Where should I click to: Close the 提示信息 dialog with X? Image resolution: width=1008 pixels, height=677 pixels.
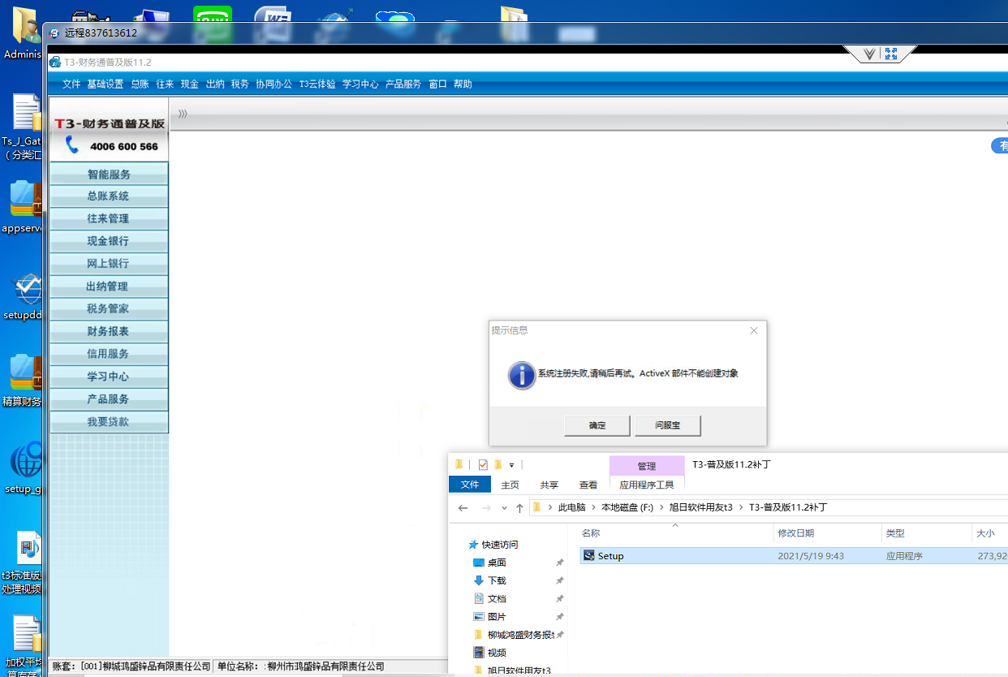pos(754,330)
